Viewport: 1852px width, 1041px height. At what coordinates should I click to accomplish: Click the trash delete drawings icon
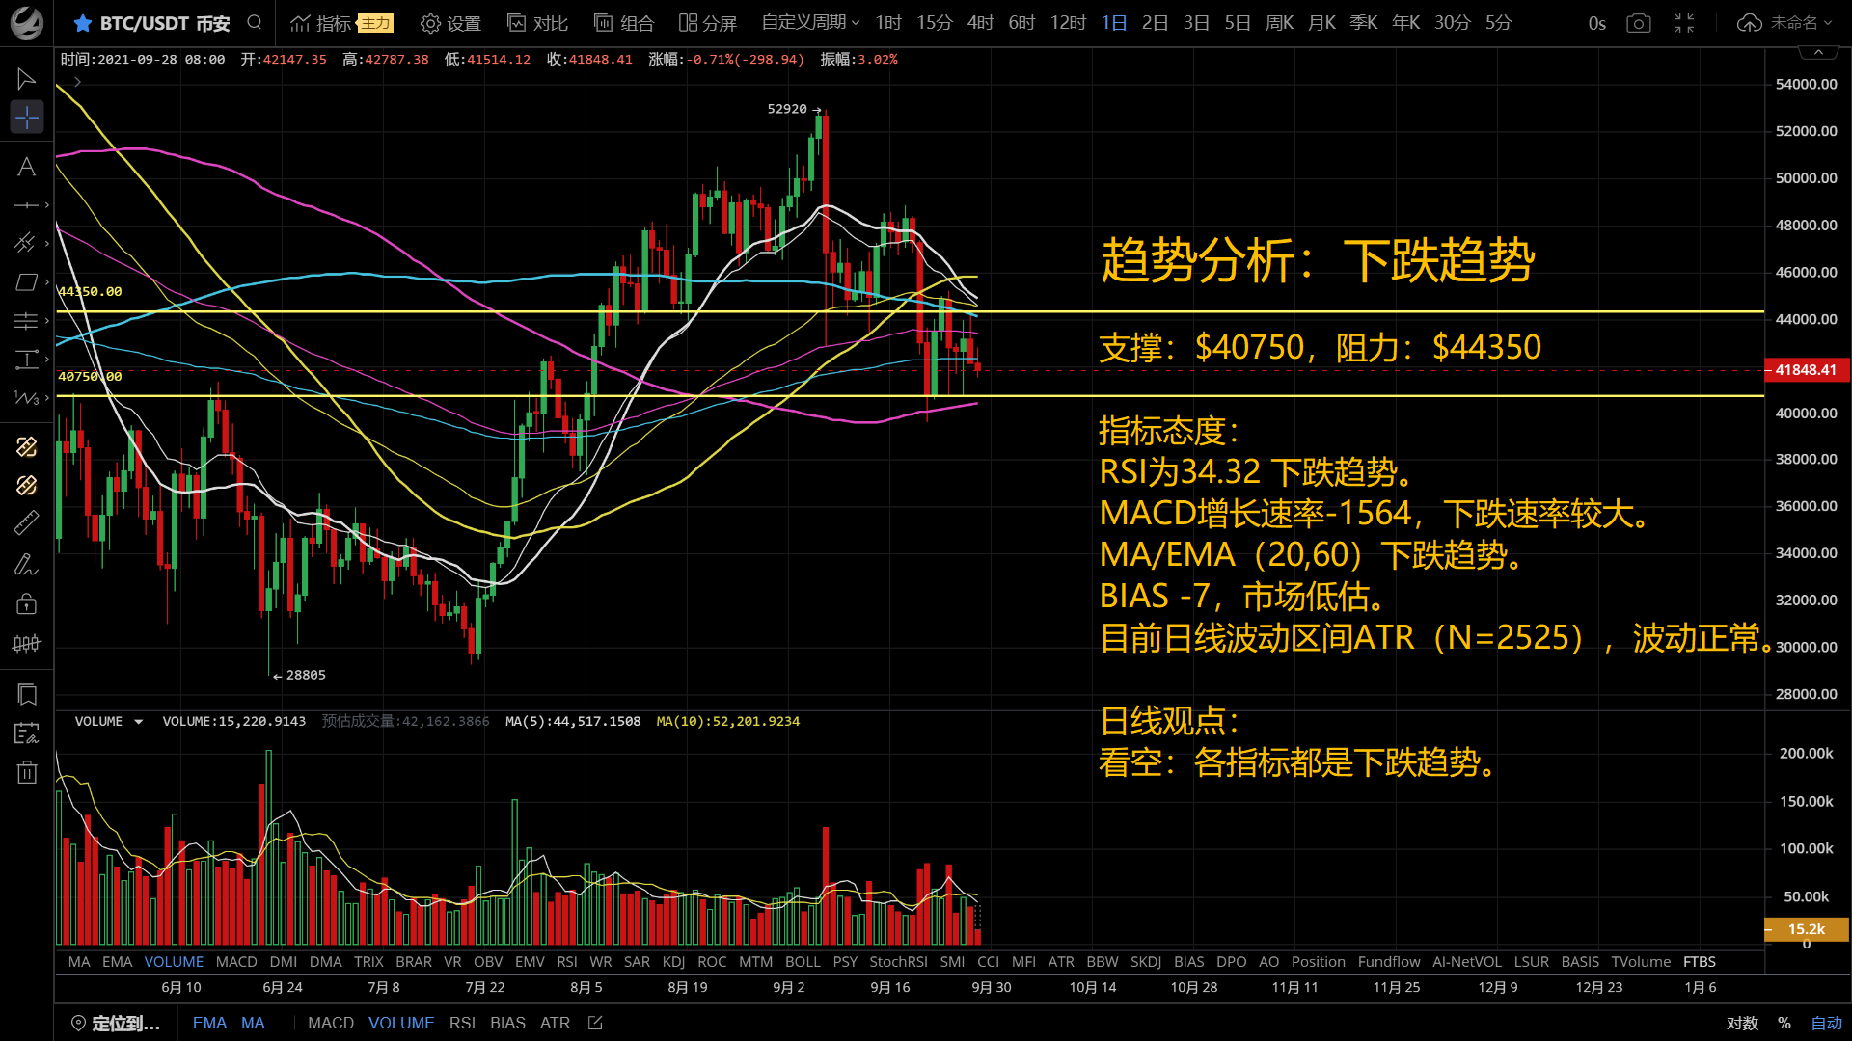coord(26,772)
